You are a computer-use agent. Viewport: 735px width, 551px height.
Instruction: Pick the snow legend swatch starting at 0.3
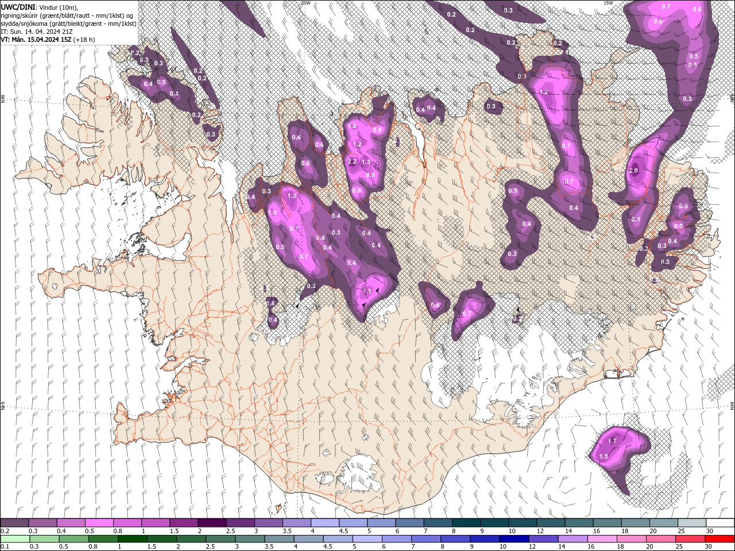(x=42, y=523)
